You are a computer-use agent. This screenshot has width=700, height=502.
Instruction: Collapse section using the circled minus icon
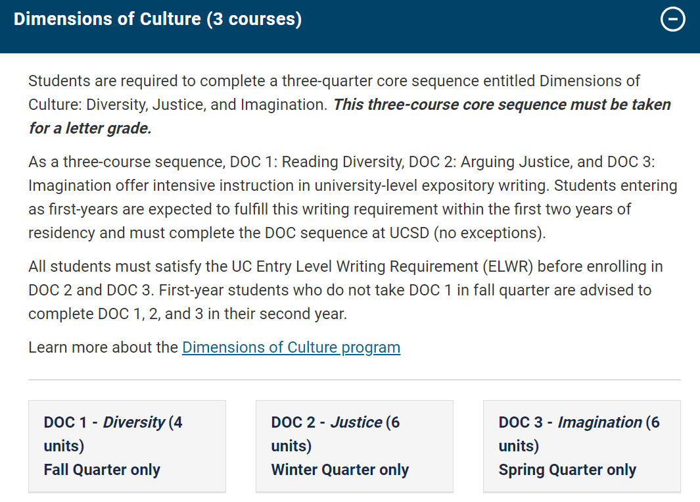(x=672, y=20)
